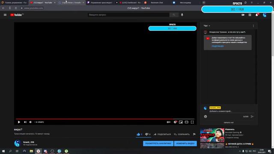Open account avatar menu in header
Screen dimensions: 274x154
pos(265,15)
